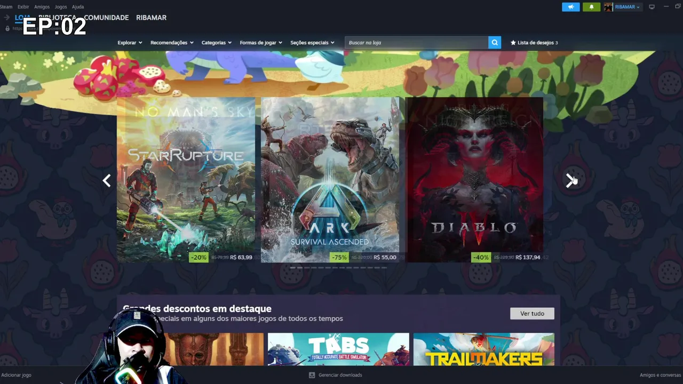Viewport: 683px width, 384px height.
Task: Click the Big Picture monitor icon
Action: [652, 7]
